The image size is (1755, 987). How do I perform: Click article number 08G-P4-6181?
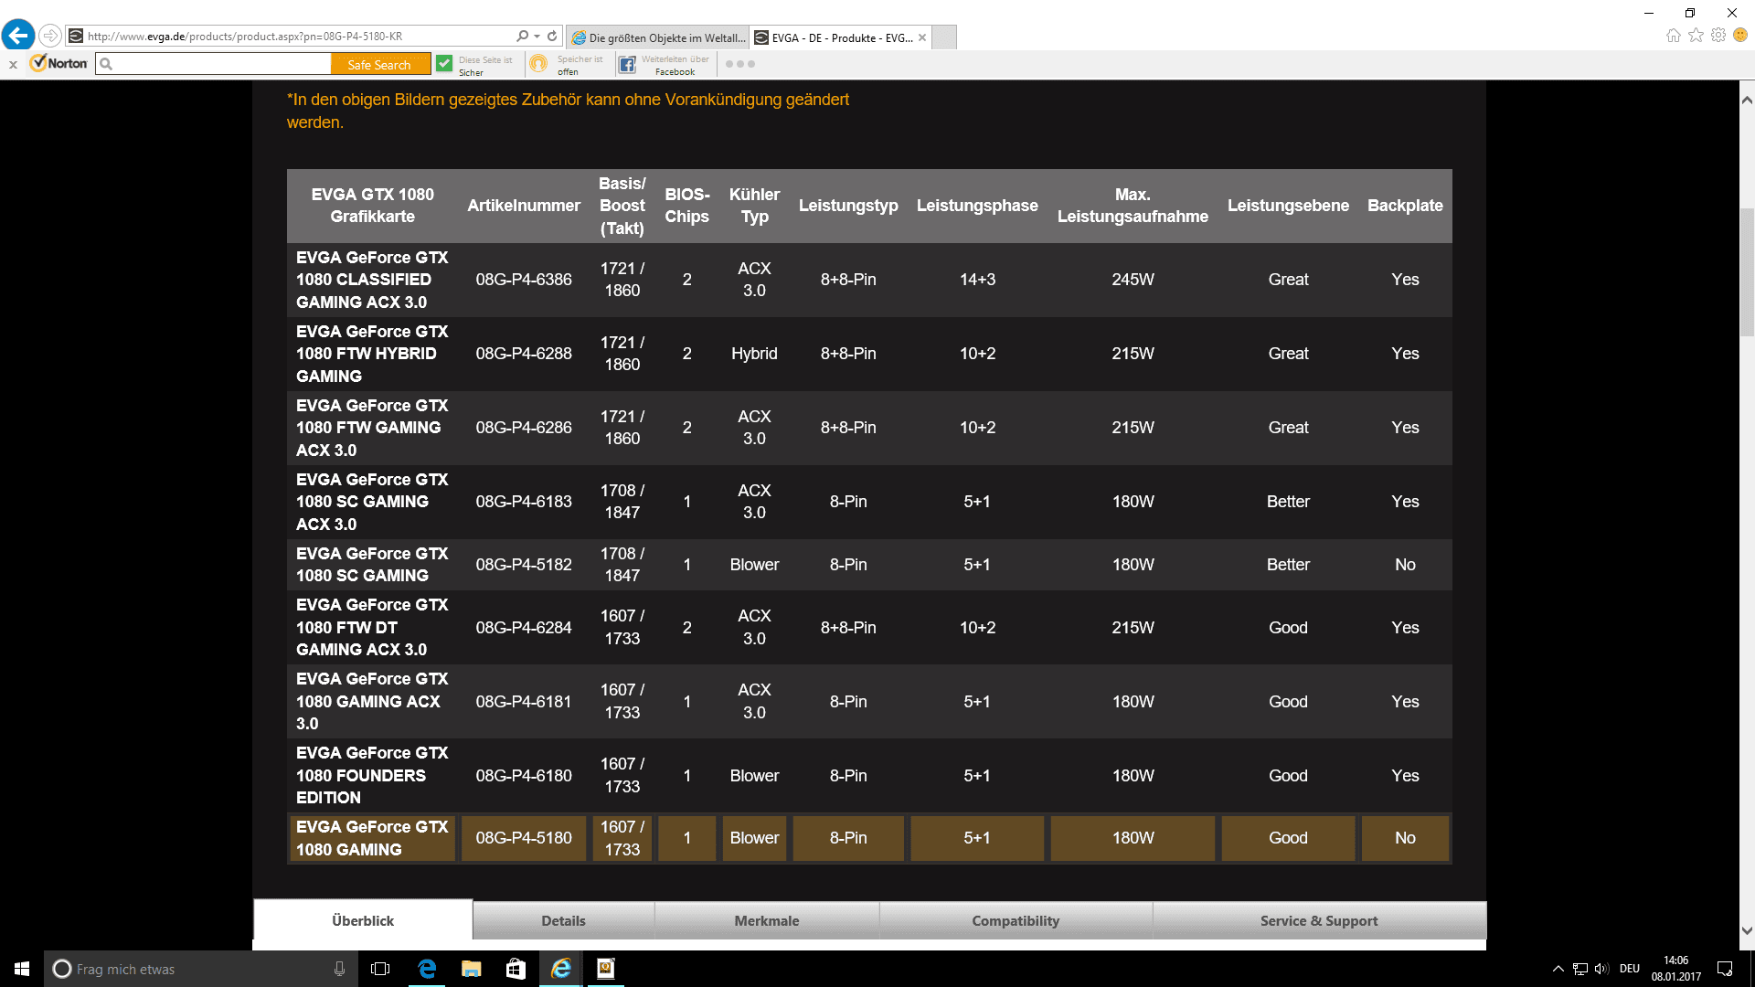[524, 702]
